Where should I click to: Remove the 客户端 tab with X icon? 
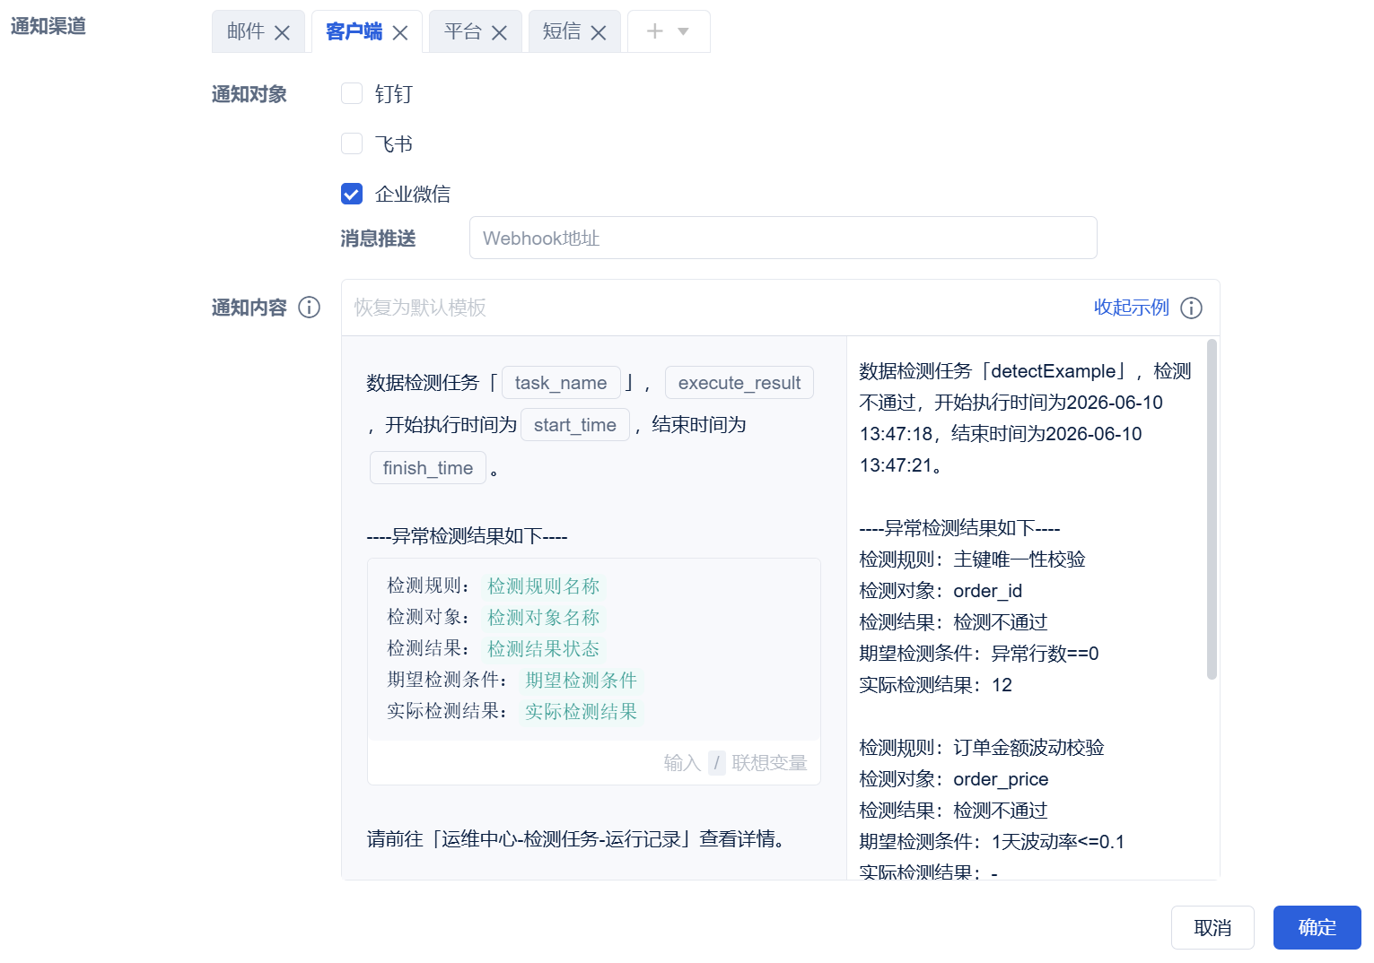pos(400,32)
